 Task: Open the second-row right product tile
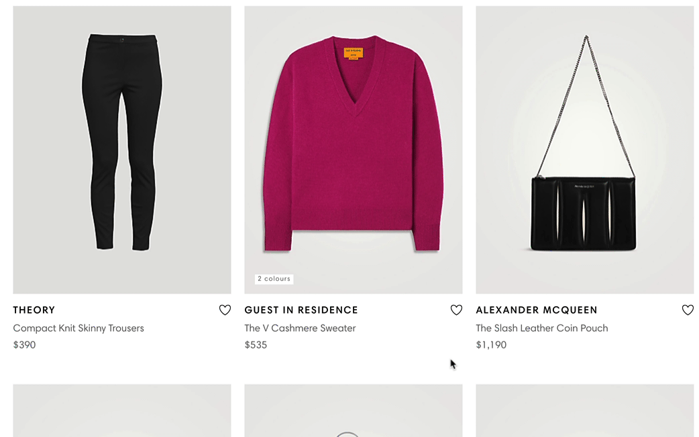pyautogui.click(x=585, y=411)
